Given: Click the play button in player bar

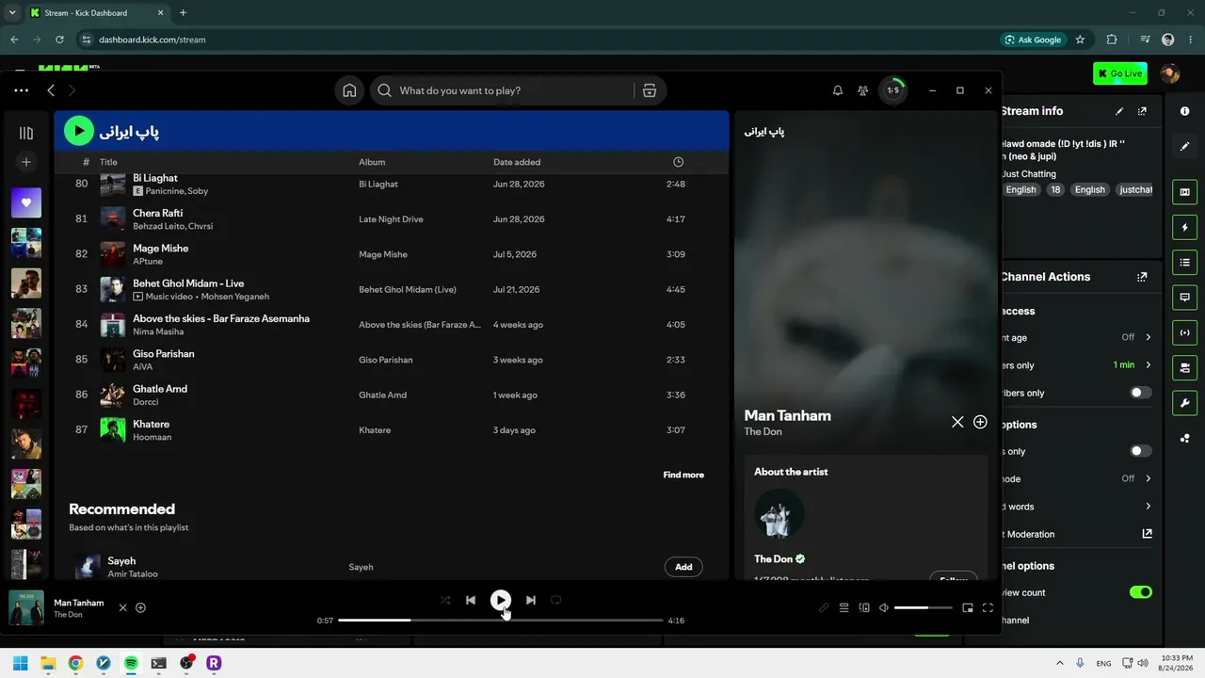Looking at the screenshot, I should pyautogui.click(x=501, y=600).
